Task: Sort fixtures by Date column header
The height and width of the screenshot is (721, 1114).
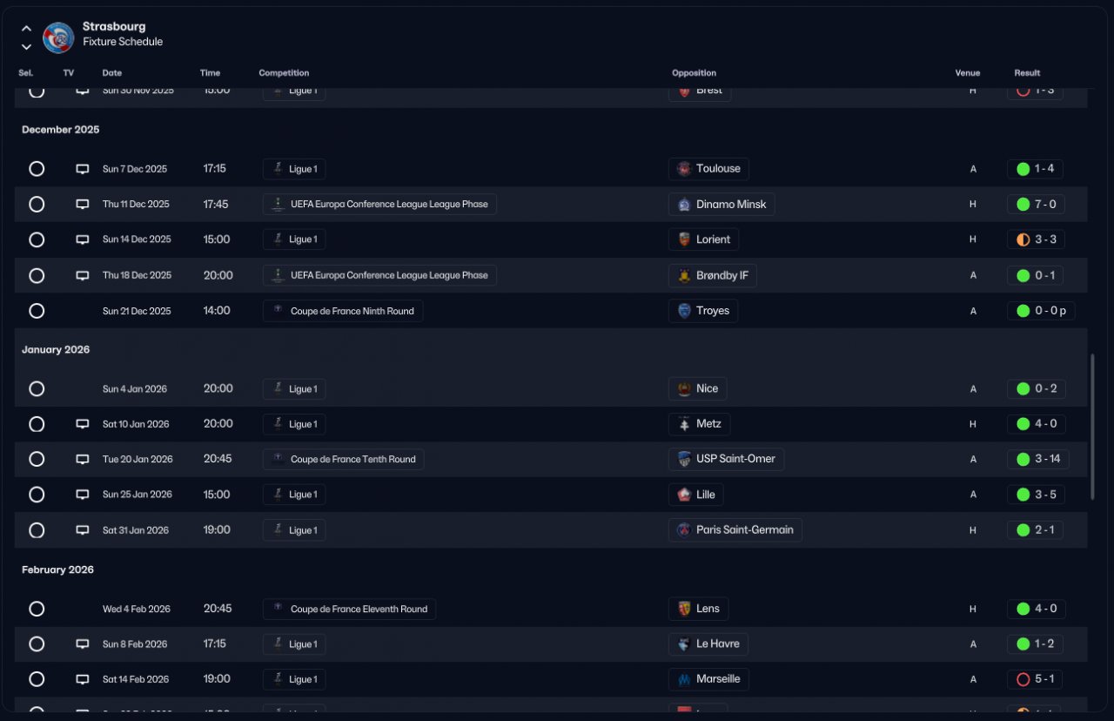Action: (x=111, y=73)
